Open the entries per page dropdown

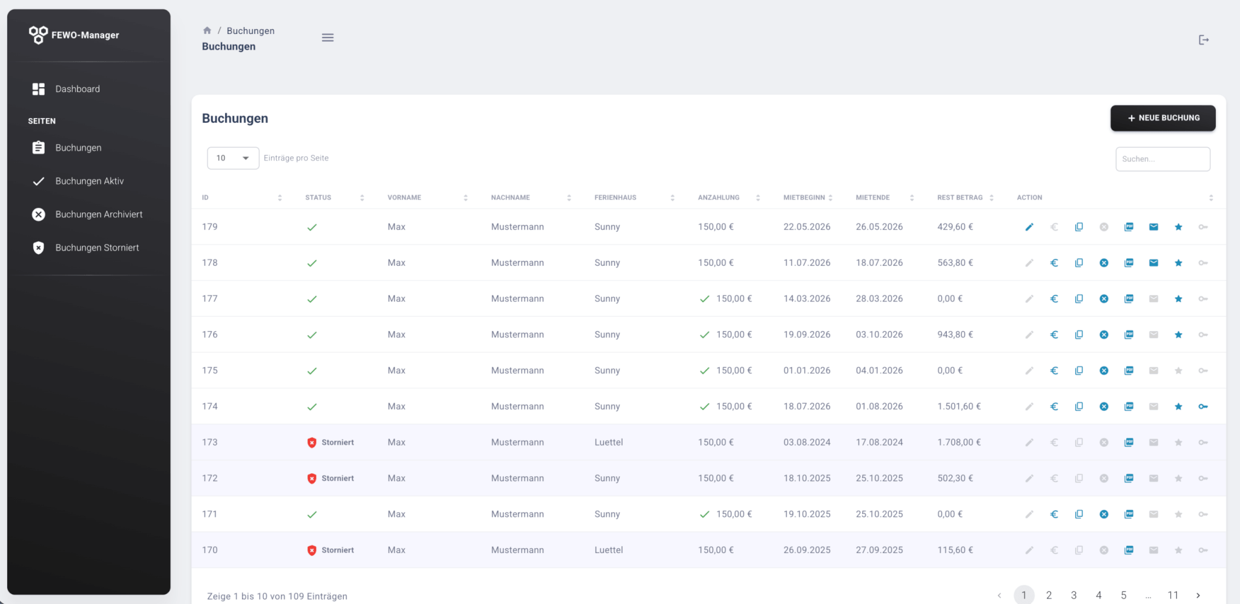233,158
